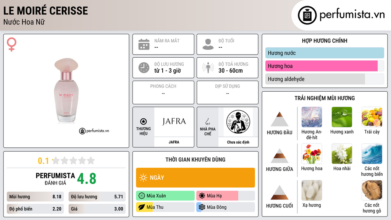Image resolution: width=391 pixels, height=220 pixels.
Task: Click the person silhouette icon for Độ tuổi
Action: tap(208, 44)
